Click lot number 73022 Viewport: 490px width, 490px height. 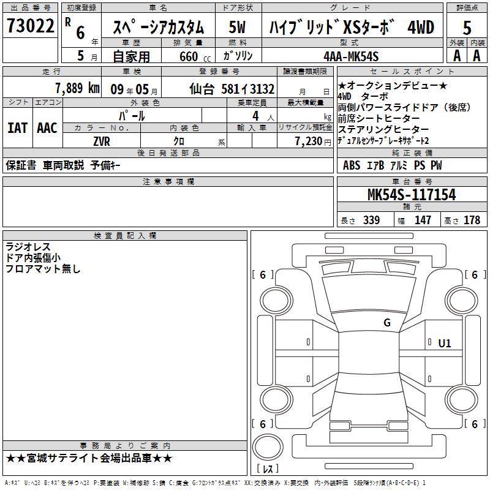pyautogui.click(x=30, y=28)
